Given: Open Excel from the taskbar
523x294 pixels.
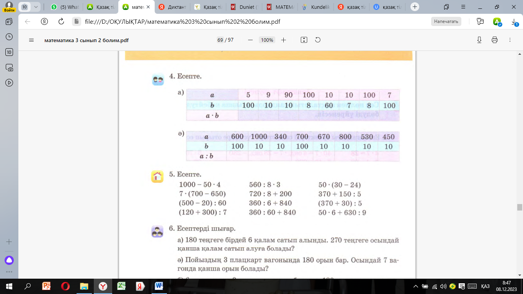Looking at the screenshot, I should click(121, 286).
